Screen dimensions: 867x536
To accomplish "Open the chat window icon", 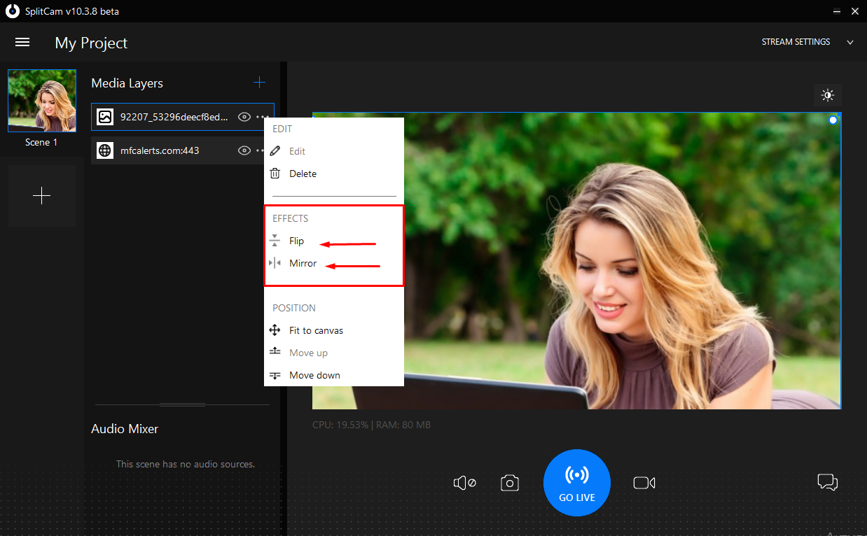I will (x=827, y=482).
